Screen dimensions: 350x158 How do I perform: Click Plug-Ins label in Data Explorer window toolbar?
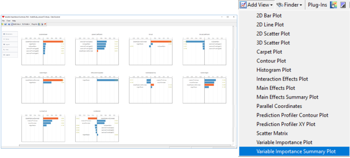(34, 24)
